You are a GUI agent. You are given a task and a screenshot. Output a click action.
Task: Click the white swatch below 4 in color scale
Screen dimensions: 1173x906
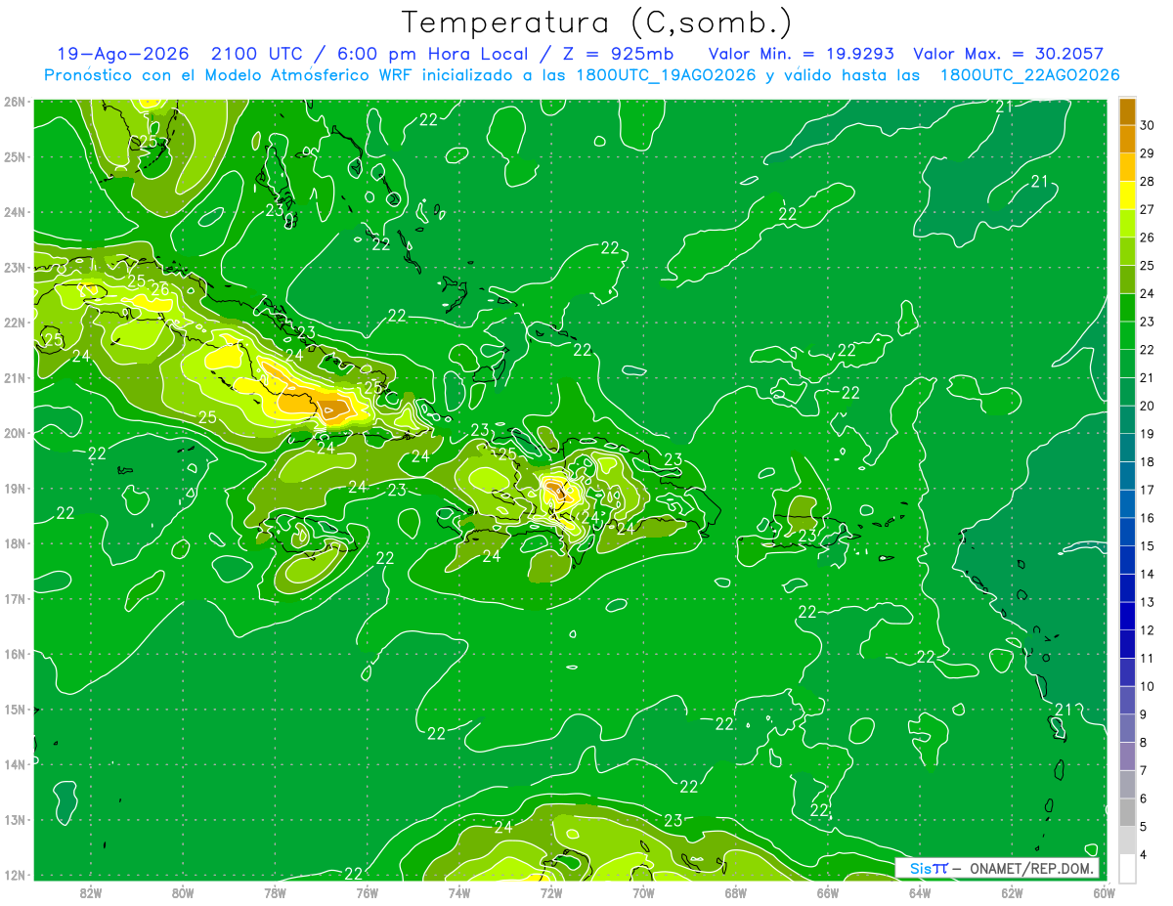(1127, 868)
